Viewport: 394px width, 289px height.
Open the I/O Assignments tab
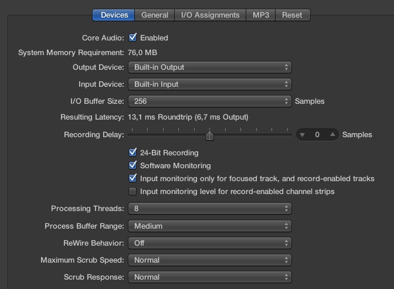click(210, 15)
